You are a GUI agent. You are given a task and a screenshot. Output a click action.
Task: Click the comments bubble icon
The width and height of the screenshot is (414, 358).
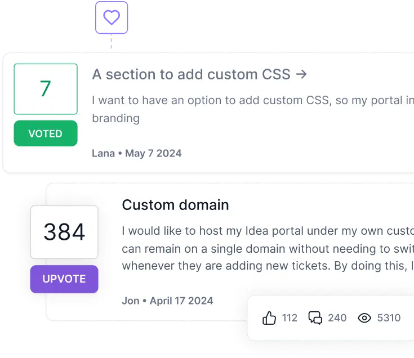315,318
